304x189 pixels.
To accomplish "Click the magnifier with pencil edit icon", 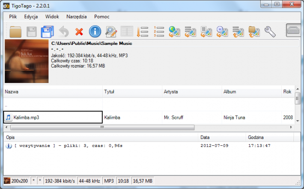I will pyautogui.click(x=111, y=32).
